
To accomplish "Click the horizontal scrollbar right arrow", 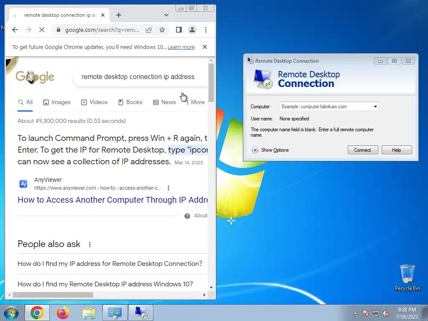I will pos(204,295).
